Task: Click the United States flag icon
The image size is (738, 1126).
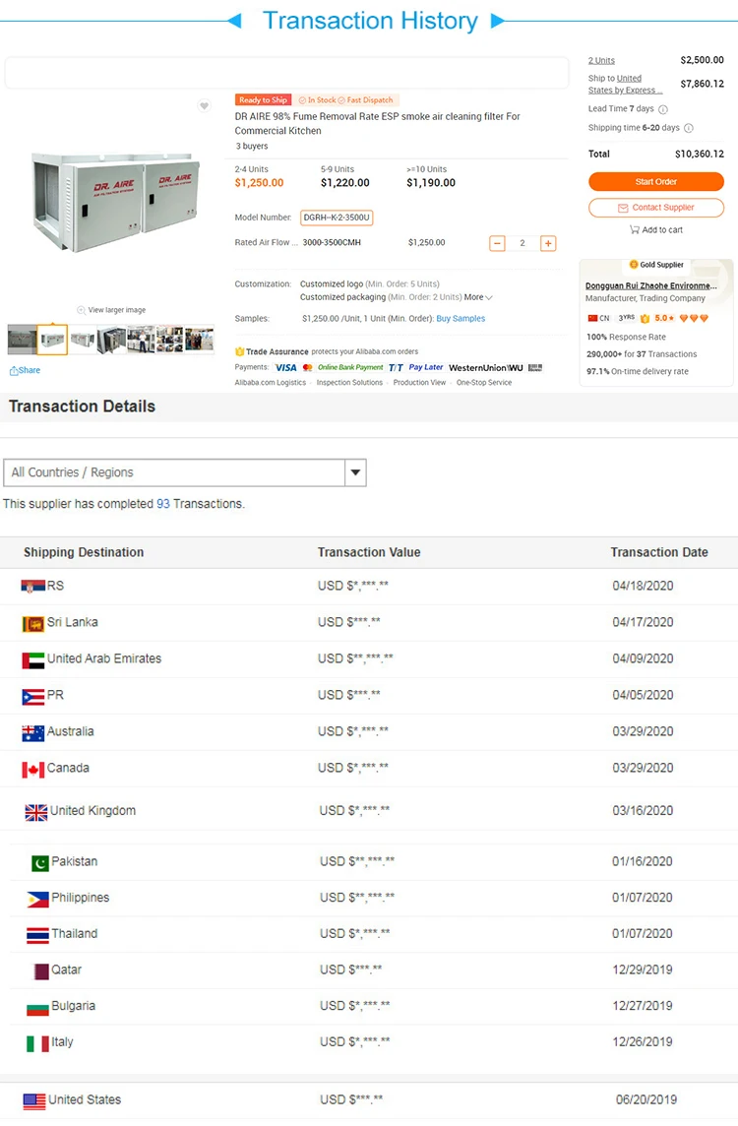Action: (34, 1100)
